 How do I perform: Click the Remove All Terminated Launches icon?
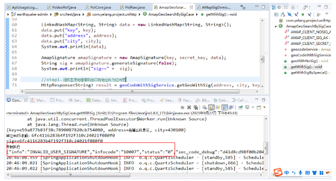tap(196, 107)
